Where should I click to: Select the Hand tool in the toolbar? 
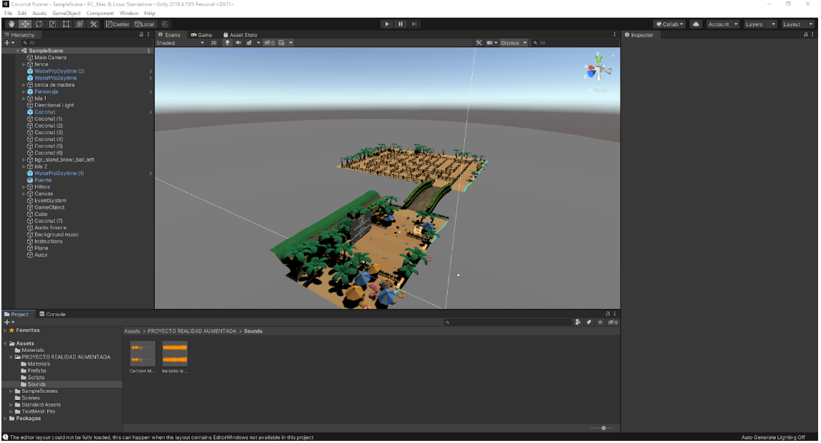[x=11, y=24]
